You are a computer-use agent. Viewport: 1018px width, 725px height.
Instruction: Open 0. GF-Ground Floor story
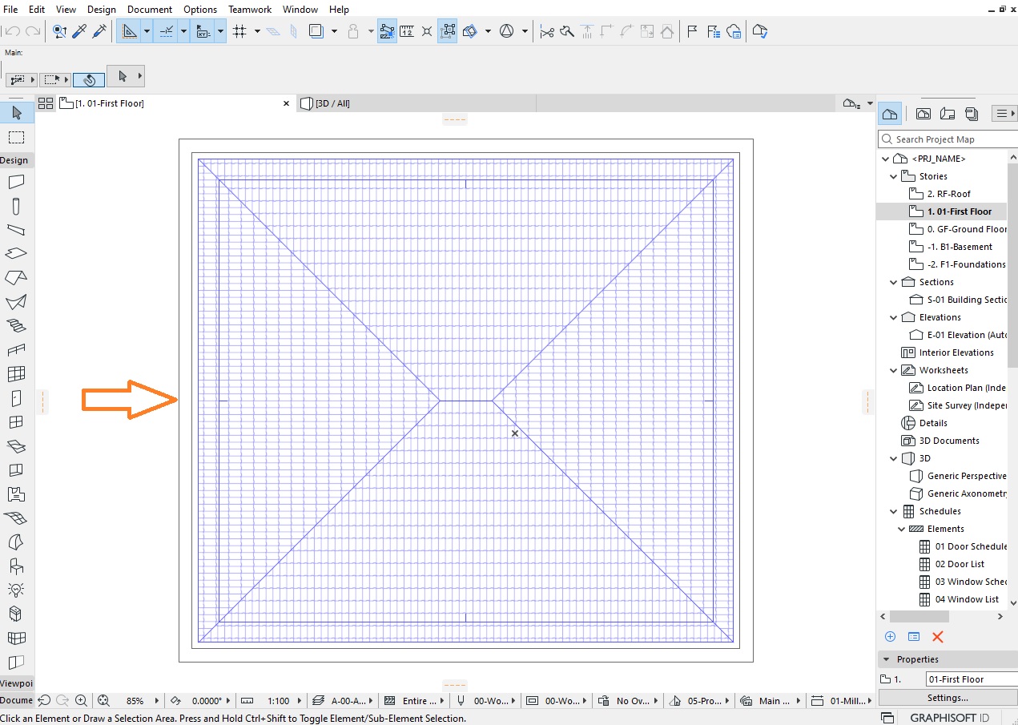pyautogui.click(x=958, y=229)
